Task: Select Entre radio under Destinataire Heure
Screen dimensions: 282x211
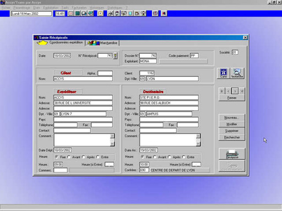Action: pyautogui.click(x=184, y=157)
